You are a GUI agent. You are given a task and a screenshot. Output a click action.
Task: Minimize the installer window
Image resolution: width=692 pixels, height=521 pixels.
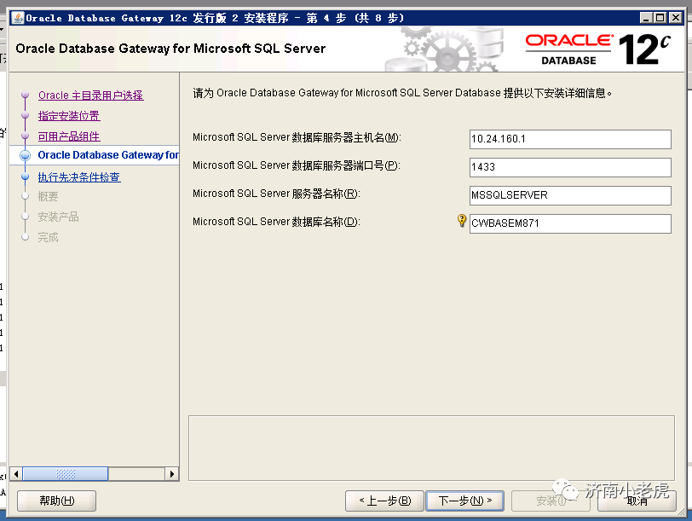click(647, 18)
